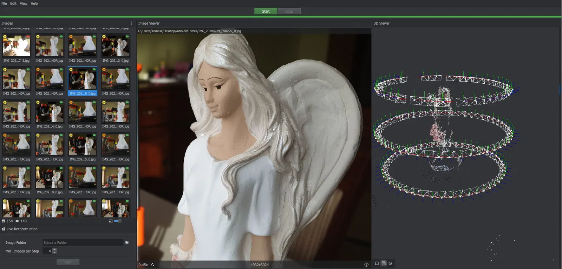Click the red camera icon on IMG_202...7_2.jpg
The width and height of the screenshot is (562, 269).
28,36
